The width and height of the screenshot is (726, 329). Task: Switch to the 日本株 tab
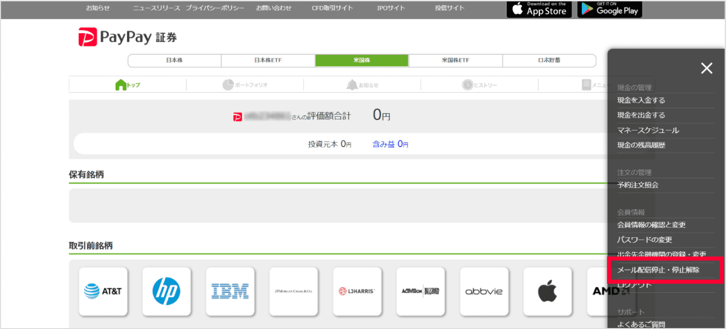coord(175,60)
